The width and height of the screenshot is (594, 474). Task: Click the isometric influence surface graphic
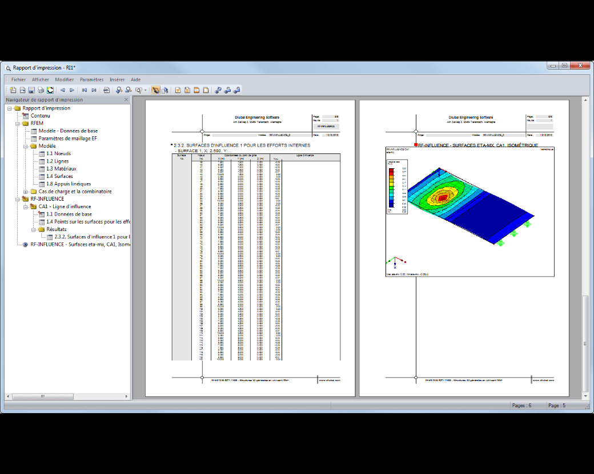(x=469, y=212)
